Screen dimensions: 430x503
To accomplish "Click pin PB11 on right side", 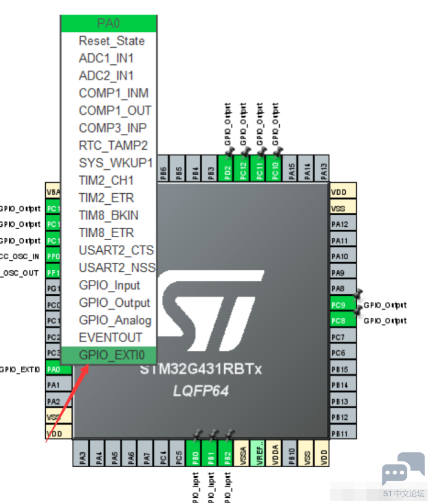I will coord(343,432).
